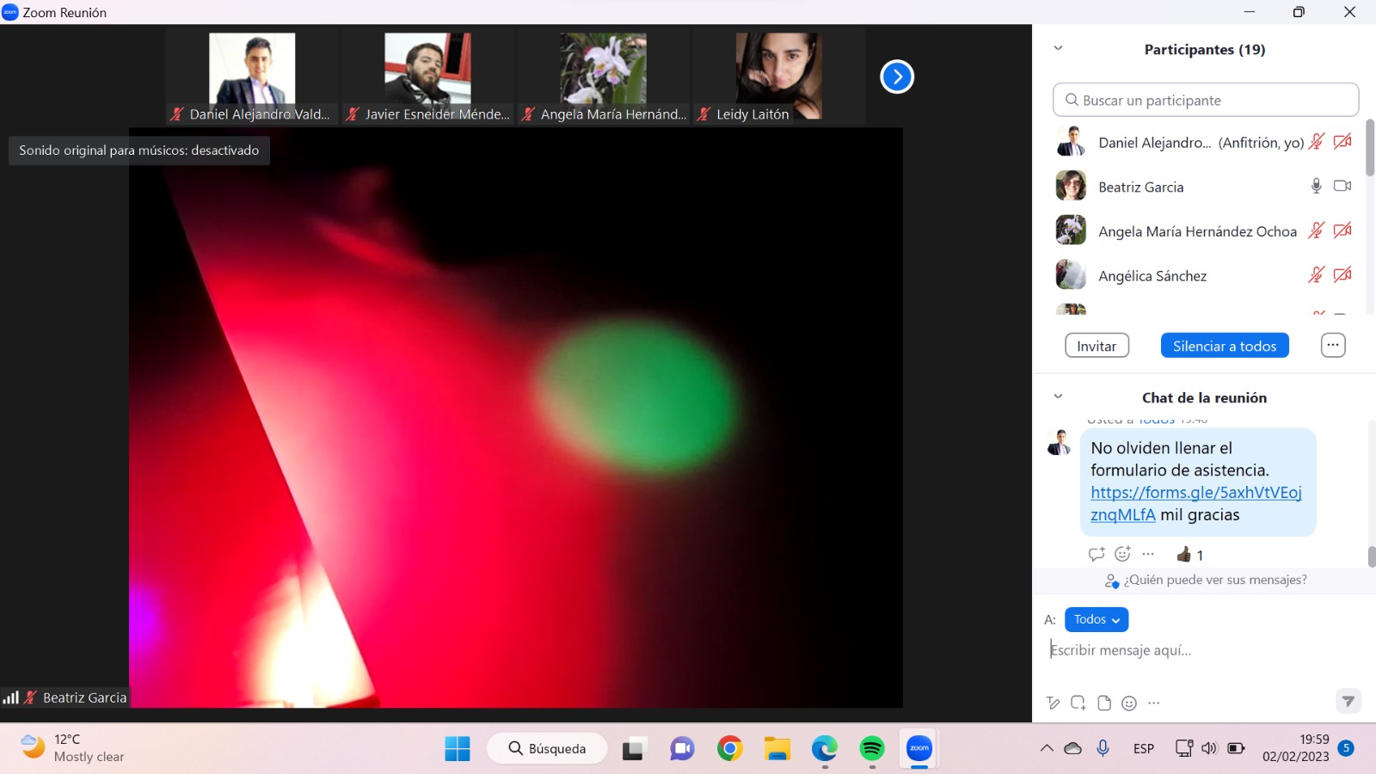Screen dimensions: 1376x774
Task: Toggle Daniel Alejandro's camera in participants list
Action: tap(1342, 142)
